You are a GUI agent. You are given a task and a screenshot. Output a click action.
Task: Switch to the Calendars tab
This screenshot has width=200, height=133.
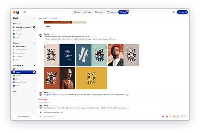tap(112, 12)
